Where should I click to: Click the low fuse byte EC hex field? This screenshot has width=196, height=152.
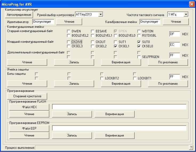(x=175, y=45)
